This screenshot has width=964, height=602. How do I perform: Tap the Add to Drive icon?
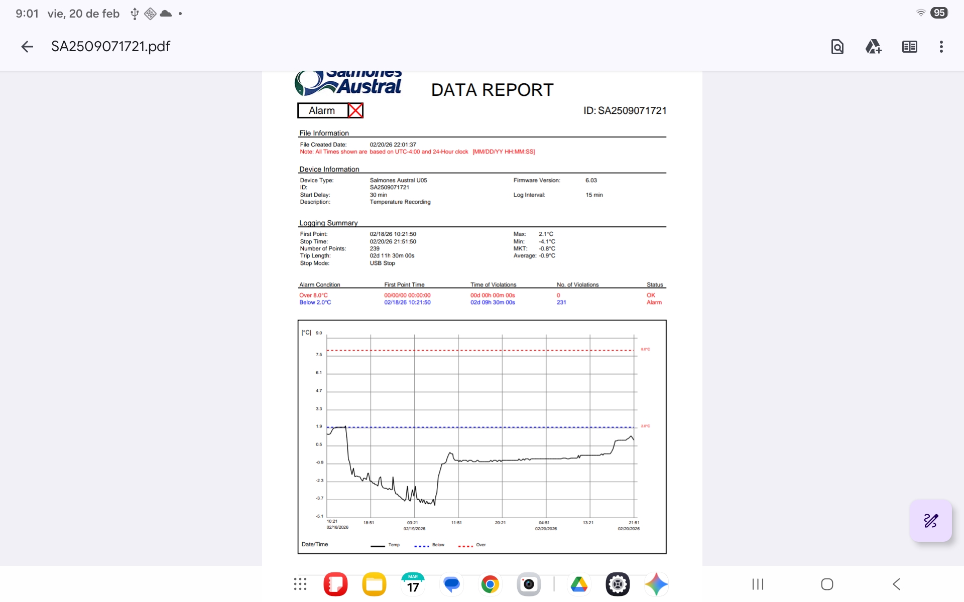point(873,47)
